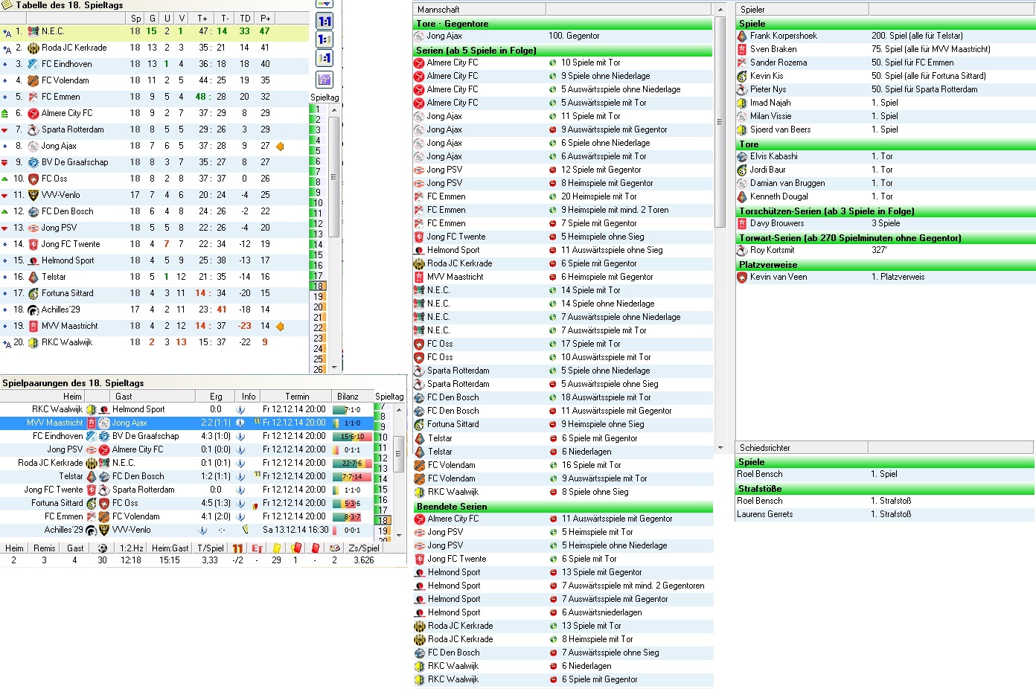Click the 'Platzverweise' section header
1036x689 pixels.
886,265
